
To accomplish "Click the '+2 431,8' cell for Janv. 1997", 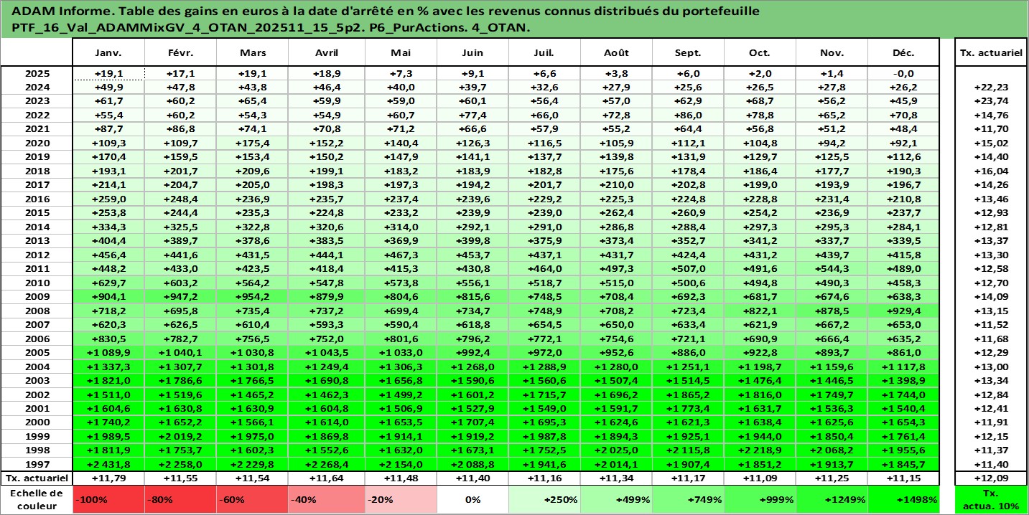I will [x=109, y=463].
